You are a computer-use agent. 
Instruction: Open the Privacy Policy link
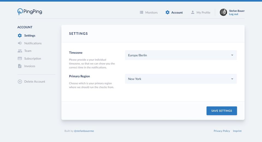click(x=222, y=131)
